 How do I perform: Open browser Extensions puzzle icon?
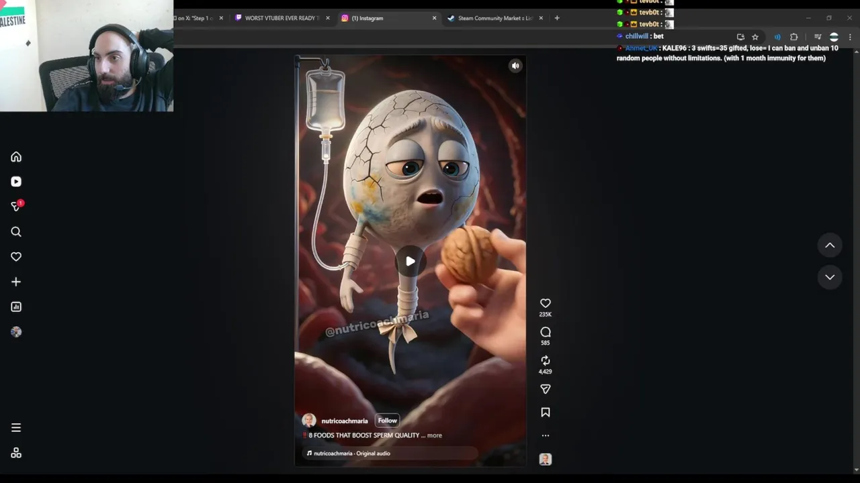pos(794,37)
